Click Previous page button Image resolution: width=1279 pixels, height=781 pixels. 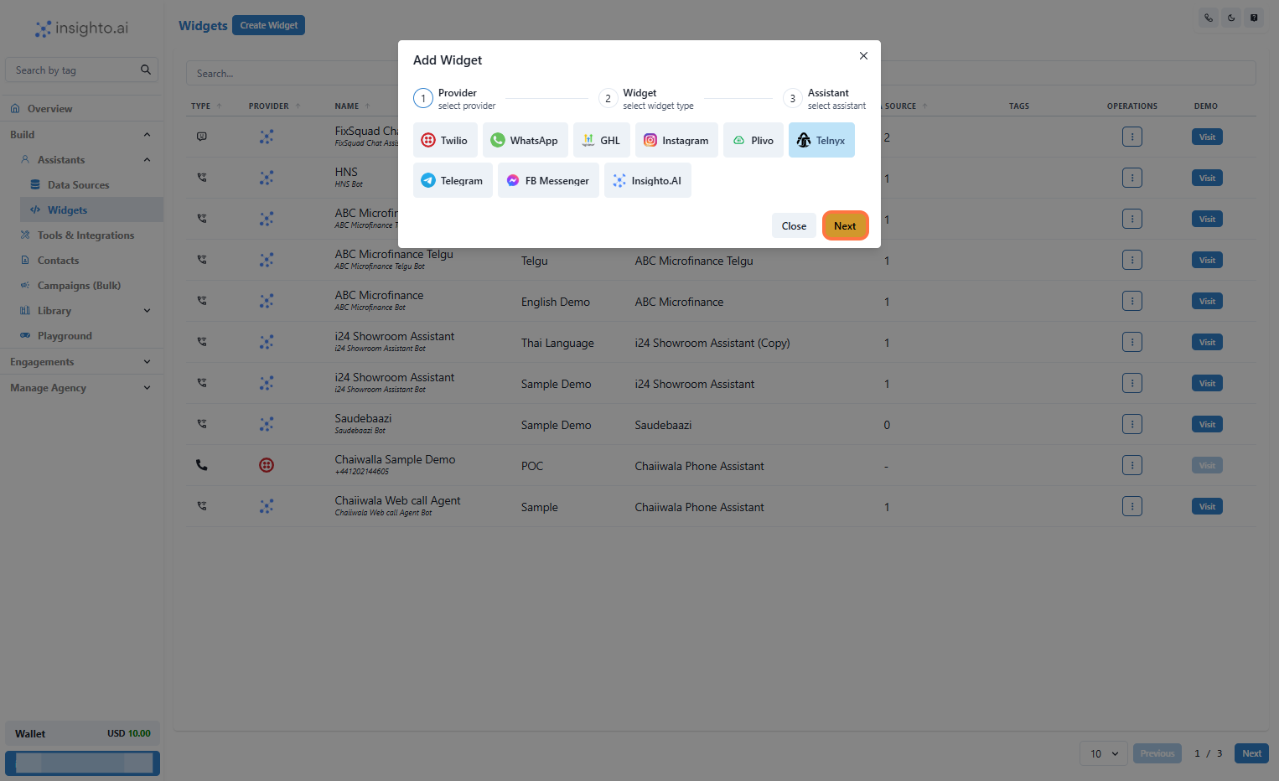tap(1157, 753)
